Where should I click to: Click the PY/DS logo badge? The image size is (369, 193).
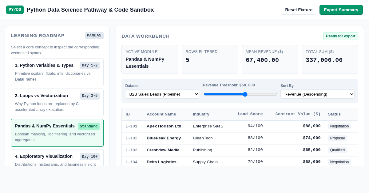pyautogui.click(x=15, y=10)
